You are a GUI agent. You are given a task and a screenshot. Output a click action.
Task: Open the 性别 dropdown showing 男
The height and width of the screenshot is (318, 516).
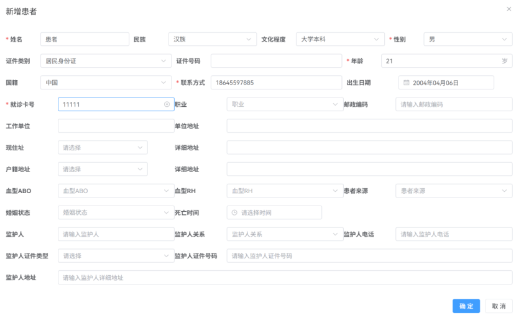pyautogui.click(x=468, y=39)
